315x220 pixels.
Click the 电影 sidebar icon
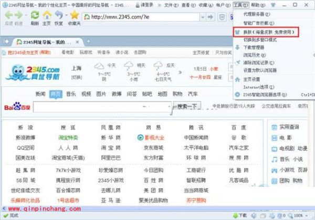point(275,138)
